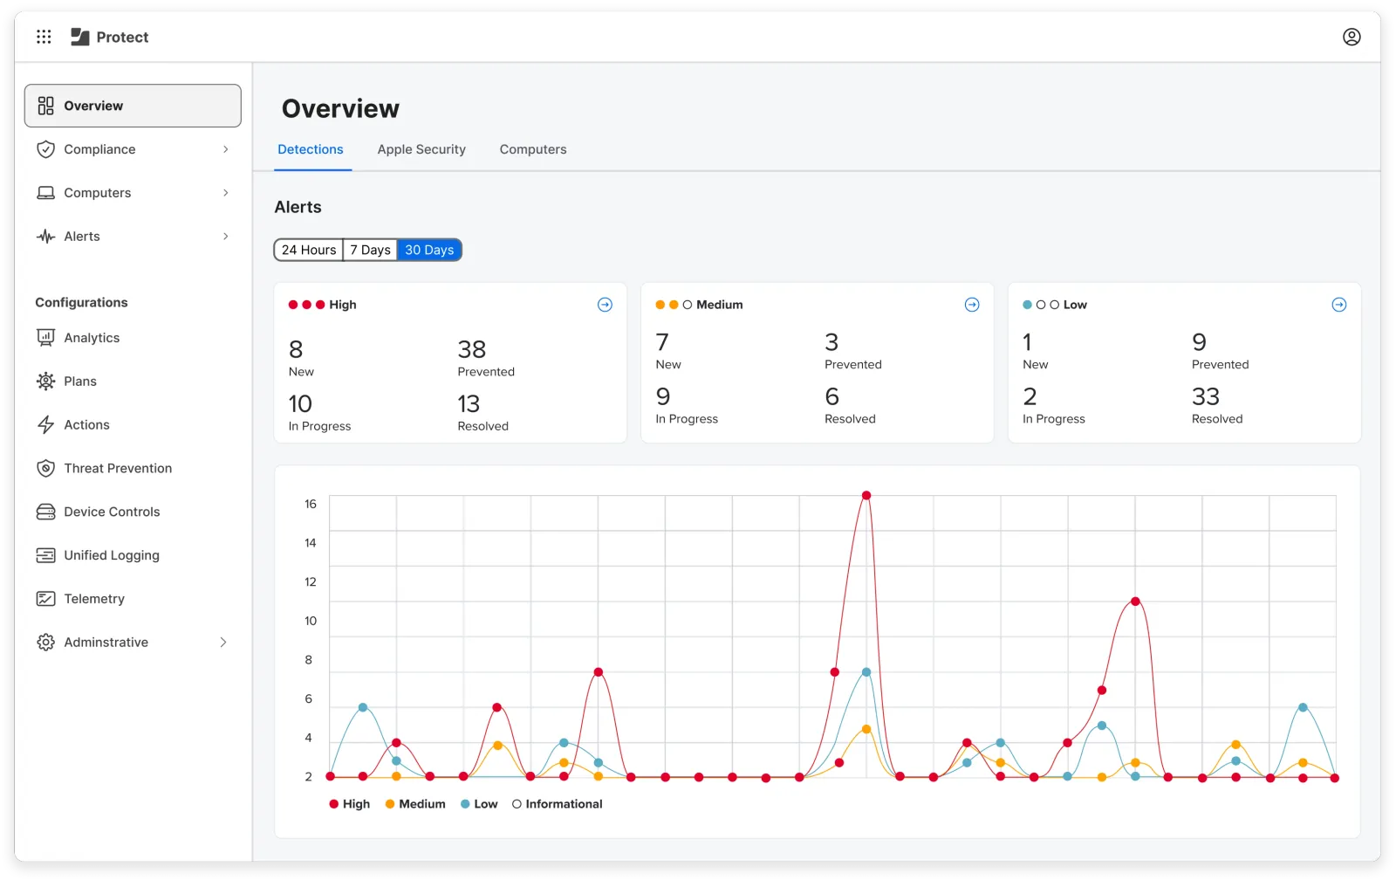Open the user account menu
Viewport: 1396px width, 887px height.
tap(1351, 37)
